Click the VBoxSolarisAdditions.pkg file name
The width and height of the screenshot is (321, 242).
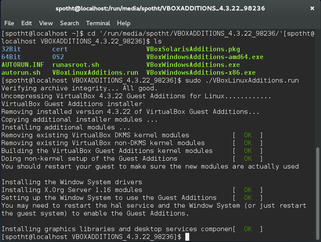(x=193, y=49)
